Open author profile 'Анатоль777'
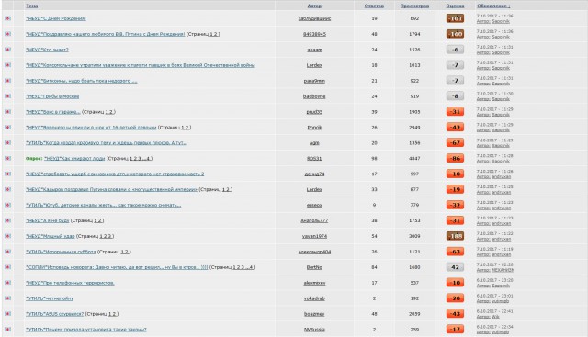Viewport: 588px width, 337px height. pyautogui.click(x=314, y=220)
